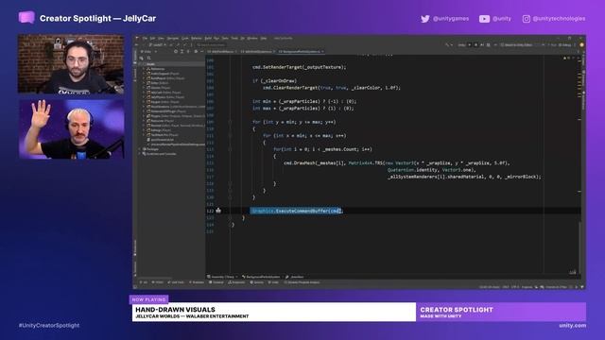Viewport: 605px width, 340px height.
Task: Open the Unit Tests tool window
Action: pyautogui.click(x=176, y=282)
